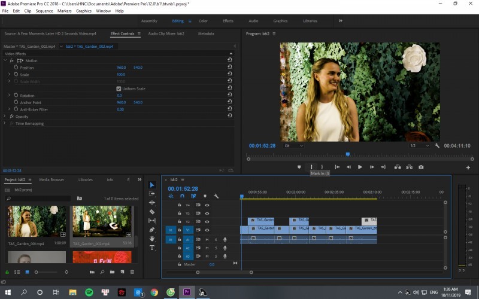Open timeline display settings wrench

coord(216,196)
